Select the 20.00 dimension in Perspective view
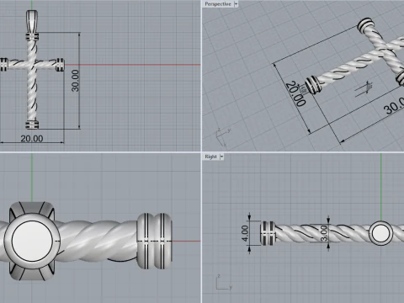 click(x=295, y=93)
